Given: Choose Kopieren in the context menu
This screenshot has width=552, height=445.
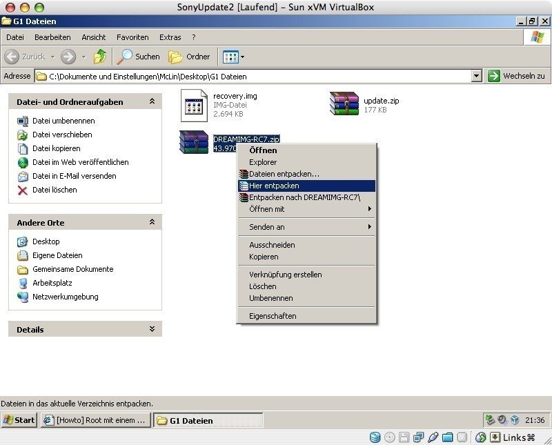Looking at the screenshot, I should pos(306,257).
